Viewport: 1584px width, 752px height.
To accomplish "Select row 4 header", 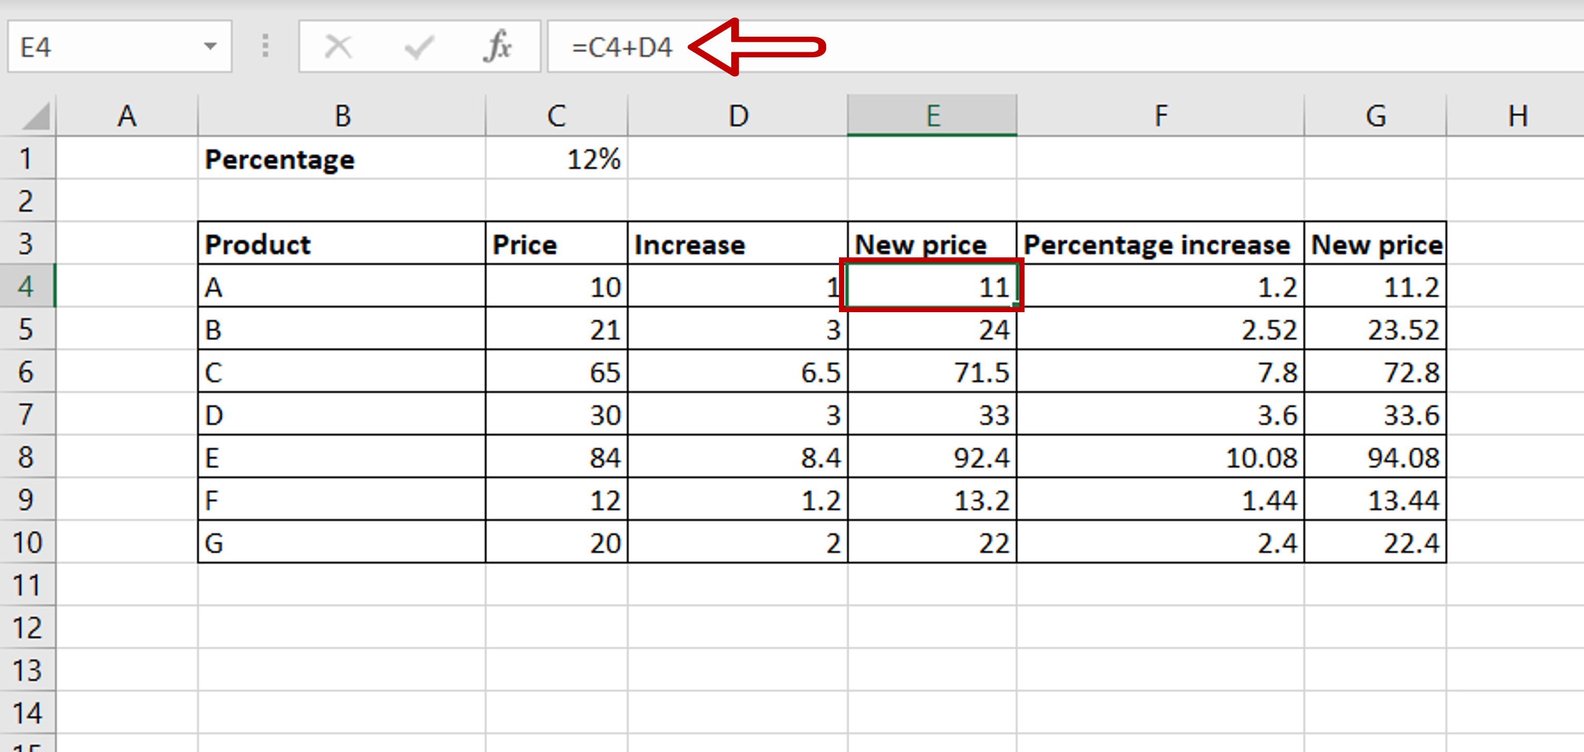I will click(x=26, y=287).
